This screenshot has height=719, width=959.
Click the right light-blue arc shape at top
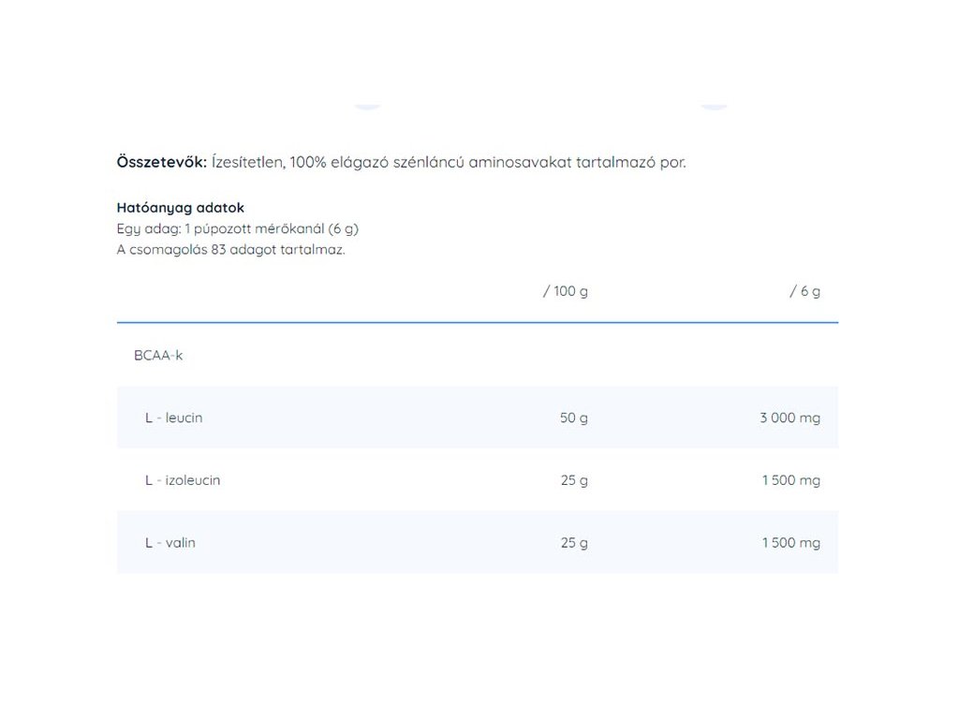point(715,108)
